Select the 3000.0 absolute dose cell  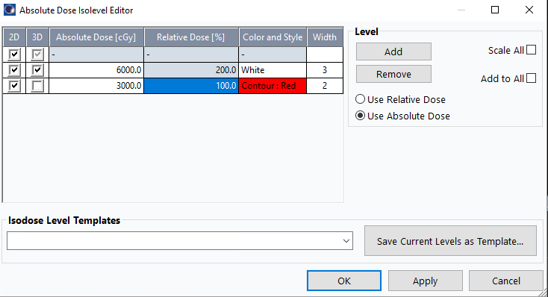pyautogui.click(x=96, y=86)
